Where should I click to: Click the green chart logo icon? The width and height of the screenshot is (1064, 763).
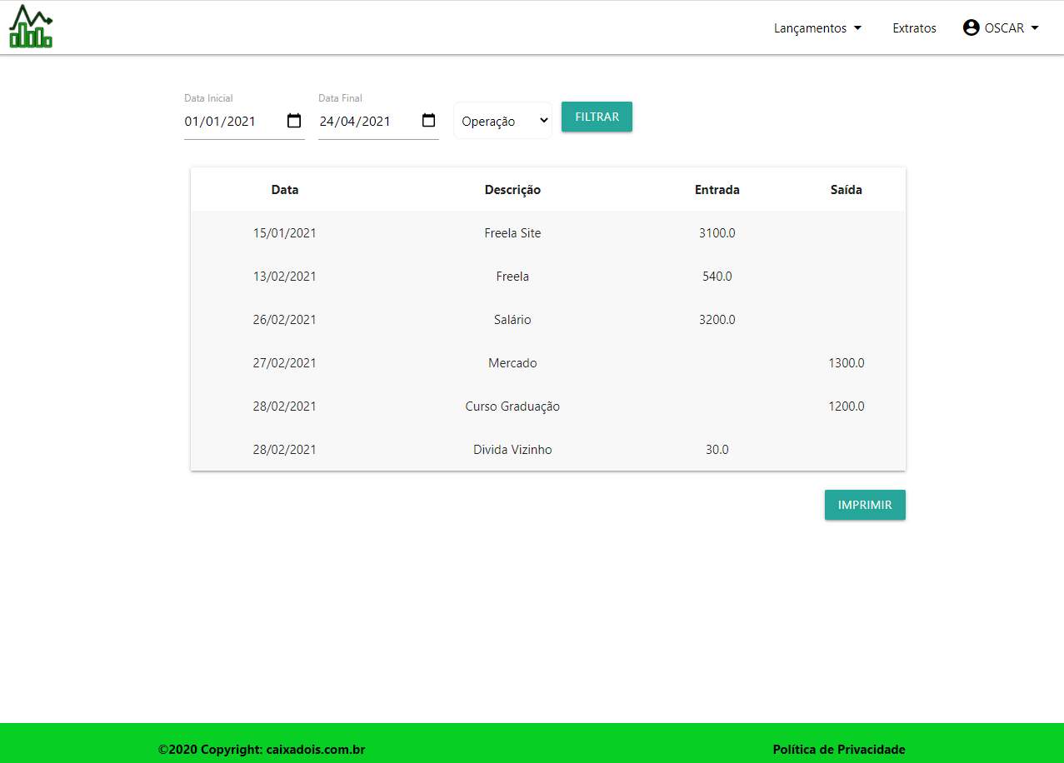31,27
